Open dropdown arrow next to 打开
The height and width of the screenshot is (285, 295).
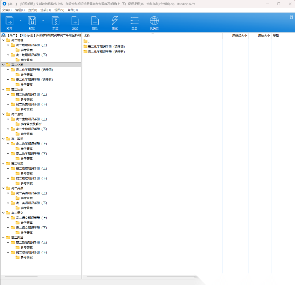pos(20,20)
